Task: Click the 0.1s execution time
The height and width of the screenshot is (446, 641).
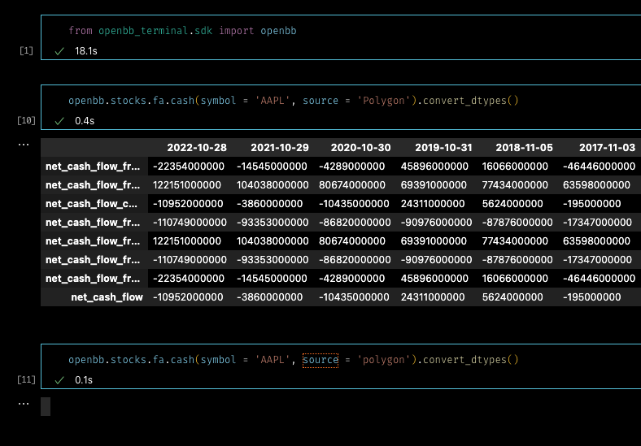Action: (84, 380)
